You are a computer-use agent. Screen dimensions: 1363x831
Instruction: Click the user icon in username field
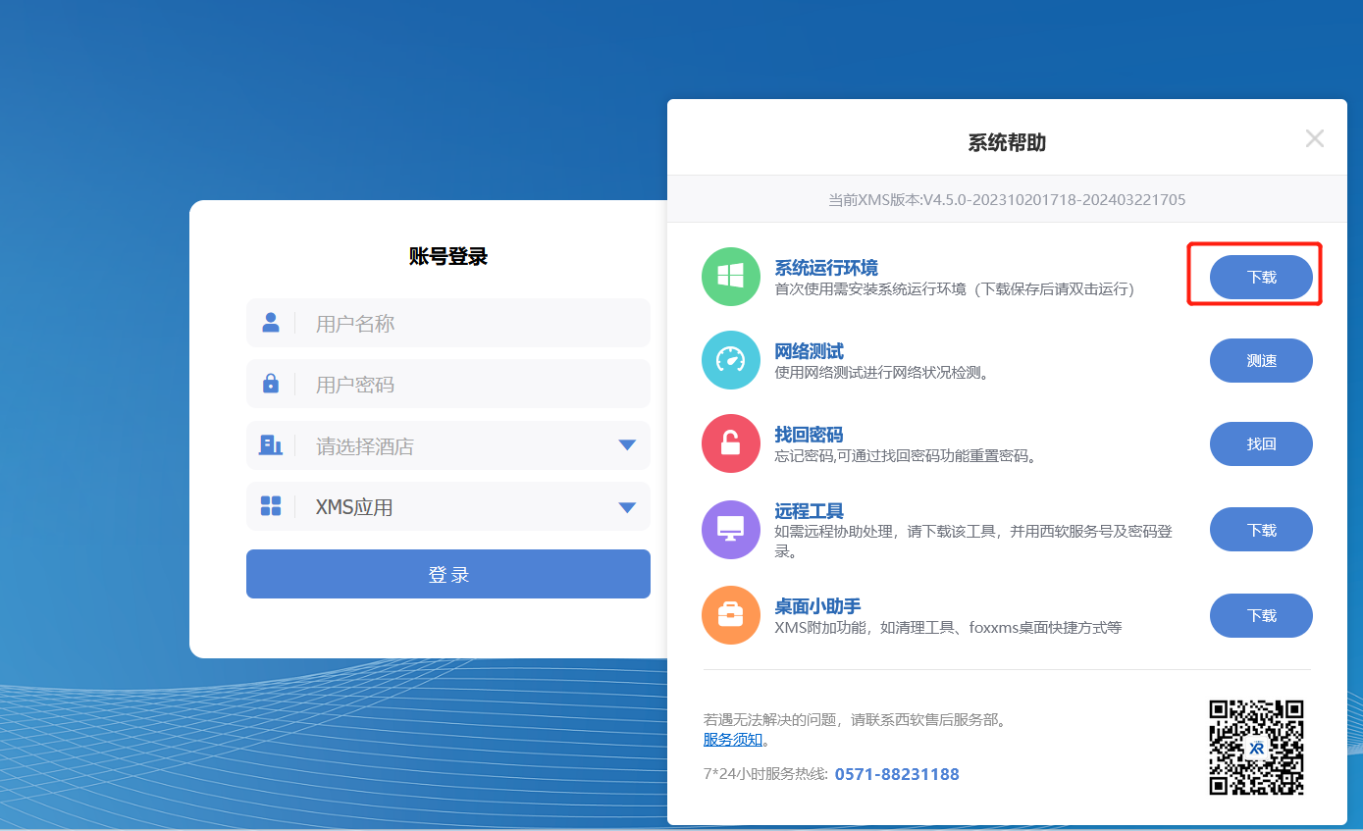271,323
